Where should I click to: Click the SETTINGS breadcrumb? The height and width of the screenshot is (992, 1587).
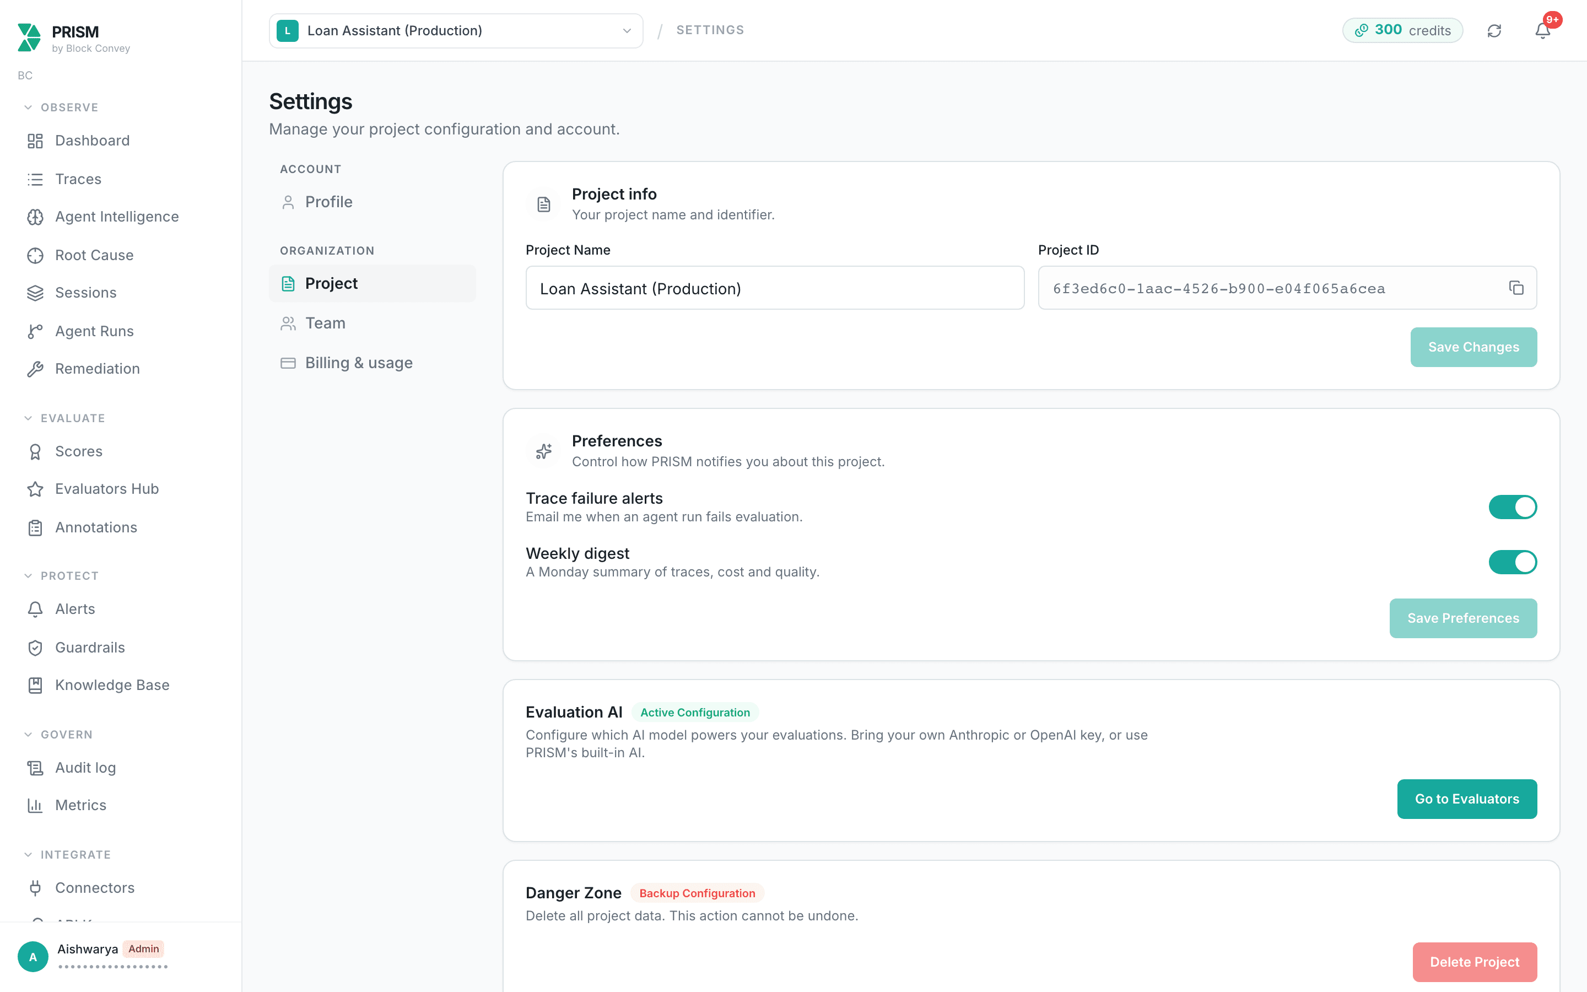(x=710, y=30)
